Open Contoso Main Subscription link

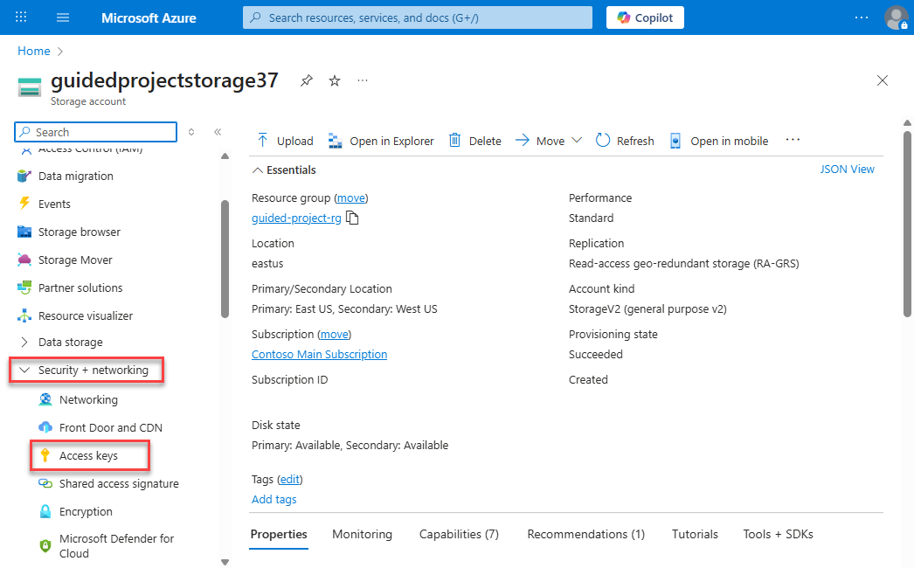[319, 355]
